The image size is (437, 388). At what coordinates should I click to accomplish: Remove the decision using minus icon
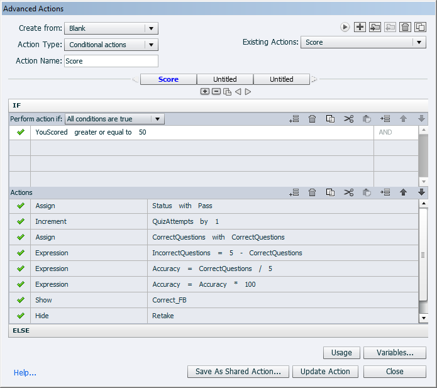point(216,91)
